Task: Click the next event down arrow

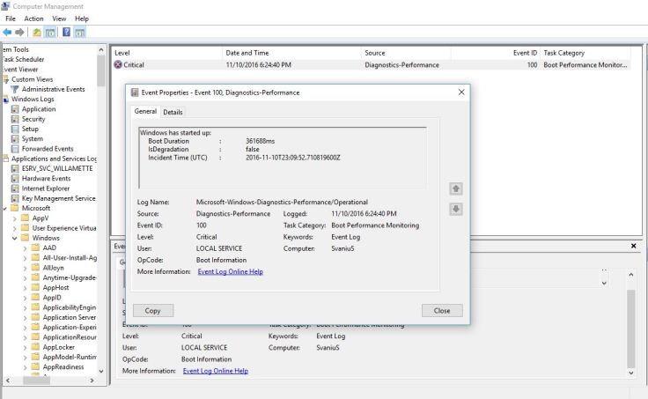Action: pyautogui.click(x=456, y=210)
